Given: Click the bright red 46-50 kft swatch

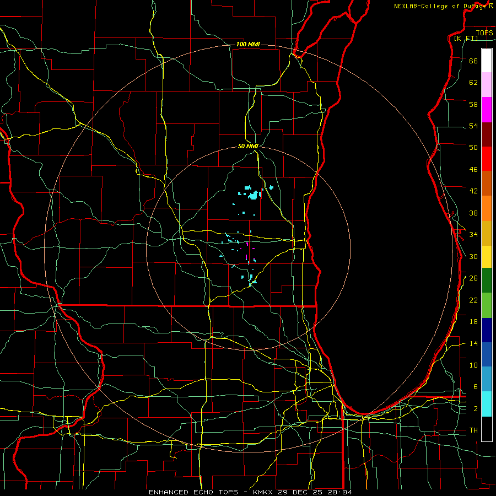Looking at the screenshot, I should coord(487,159).
